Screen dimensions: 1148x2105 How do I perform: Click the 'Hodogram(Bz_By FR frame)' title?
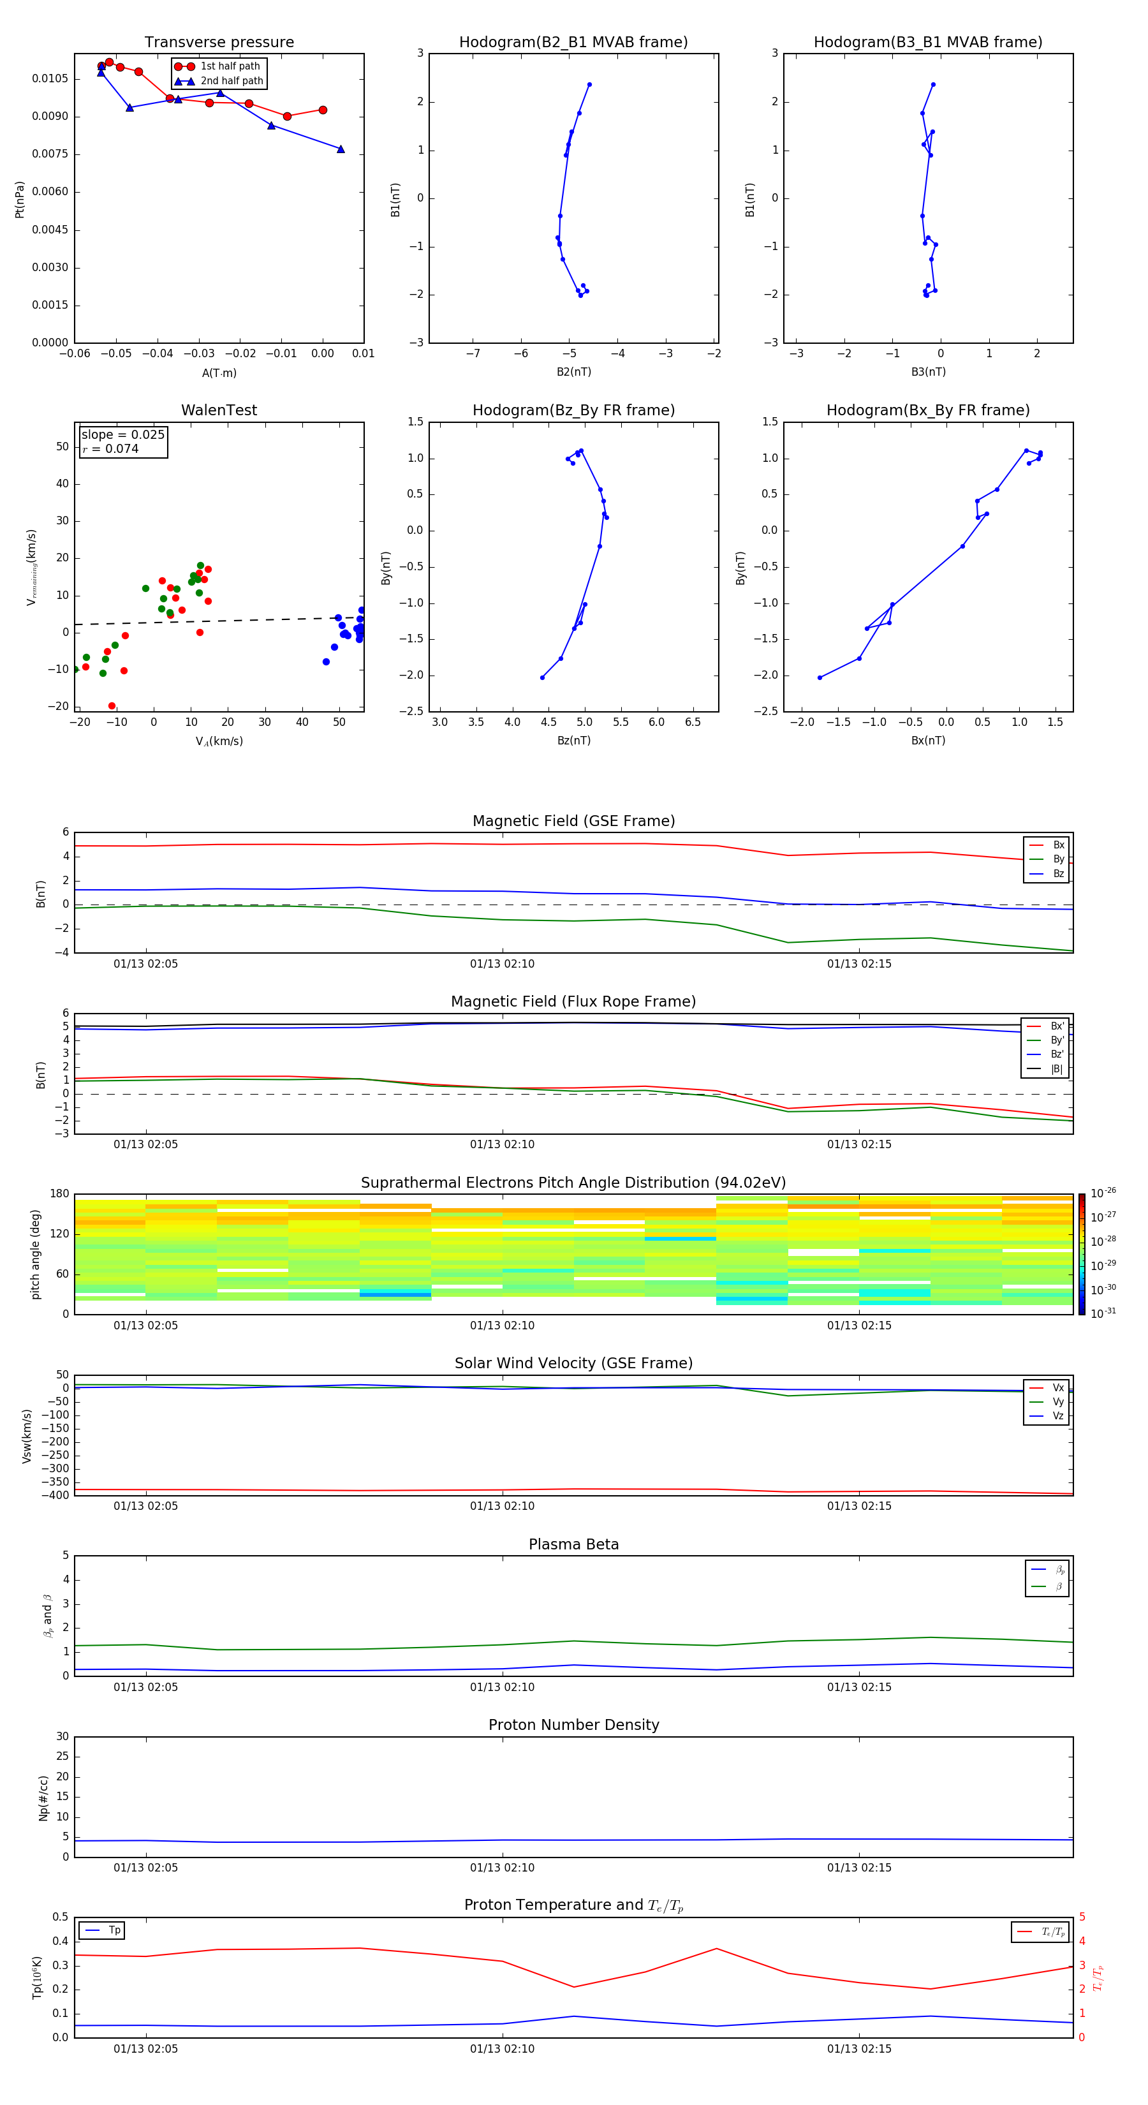coord(573,410)
